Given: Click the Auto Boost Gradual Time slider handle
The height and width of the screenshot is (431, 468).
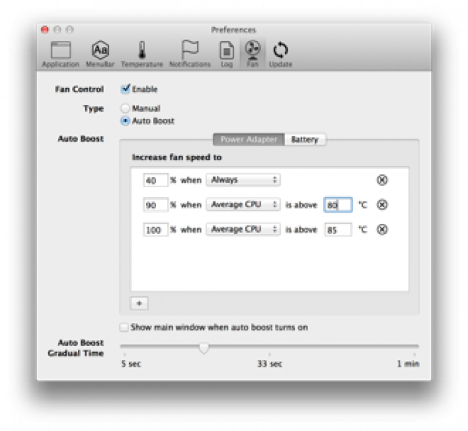Looking at the screenshot, I should [203, 348].
